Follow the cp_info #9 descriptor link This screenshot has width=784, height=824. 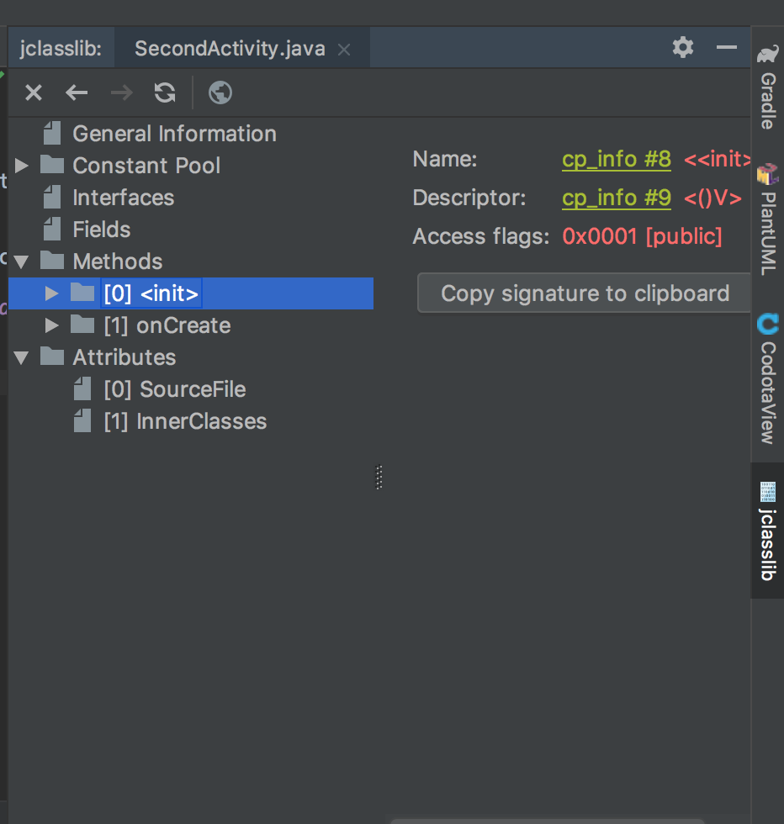click(617, 198)
